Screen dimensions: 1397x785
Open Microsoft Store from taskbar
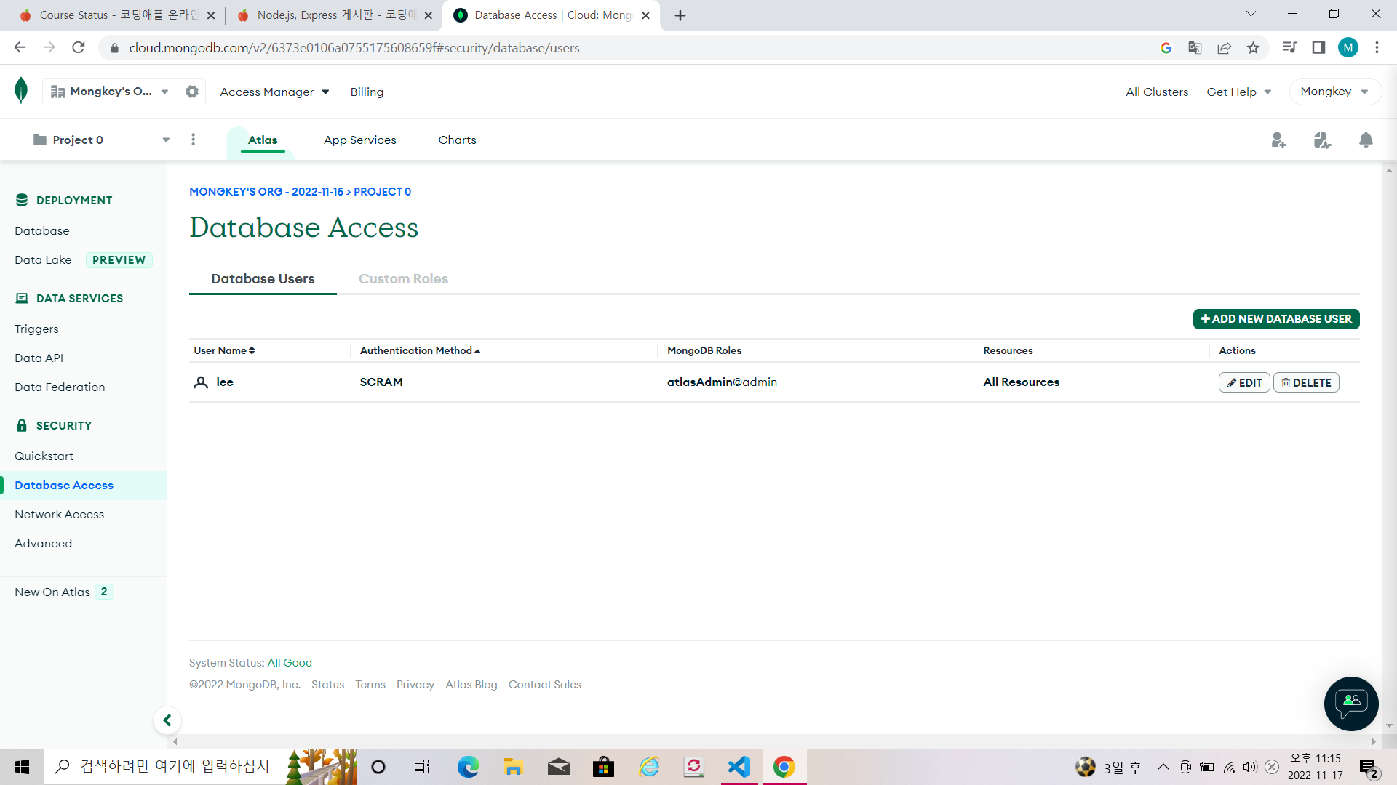603,767
